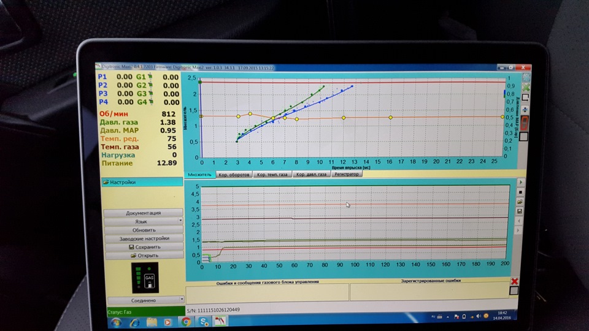589x331 pixels.
Task: Launch Internet Explorer from taskbar
Action: pos(134,322)
